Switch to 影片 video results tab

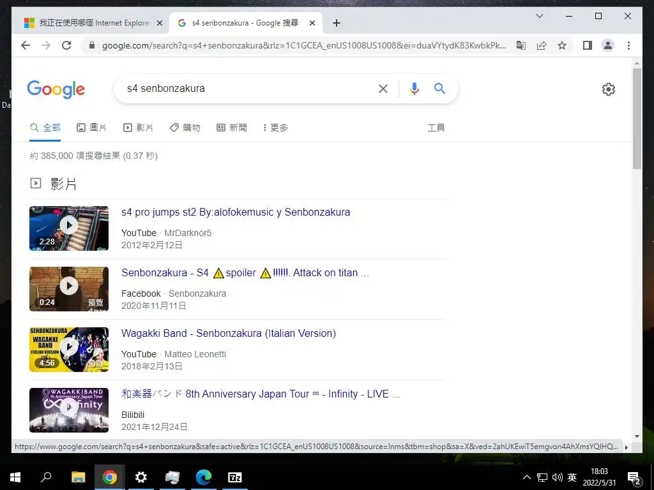[138, 128]
